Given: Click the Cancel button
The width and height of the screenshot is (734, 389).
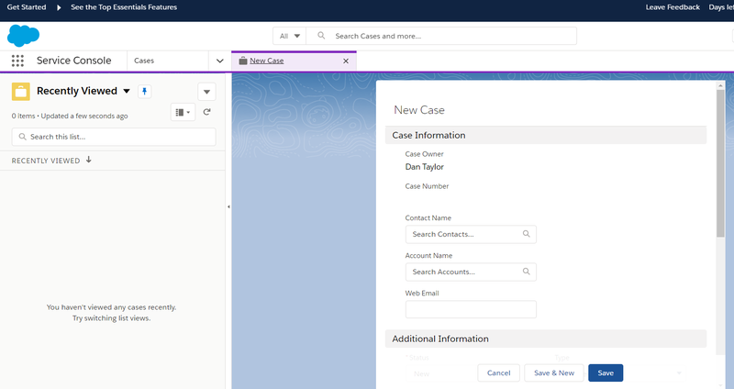Looking at the screenshot, I should (498, 373).
